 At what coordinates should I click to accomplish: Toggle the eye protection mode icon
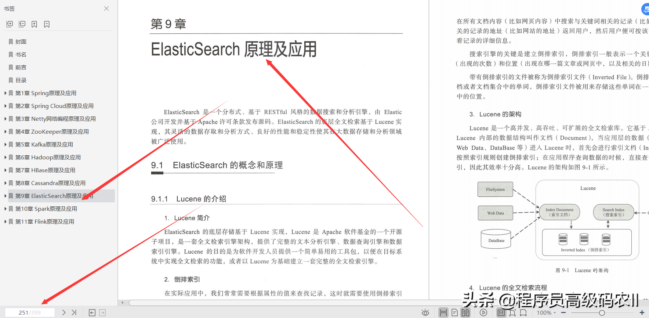[425, 313]
